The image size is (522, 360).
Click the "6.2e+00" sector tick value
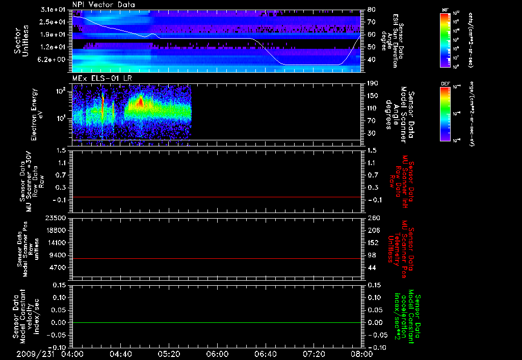coord(53,59)
